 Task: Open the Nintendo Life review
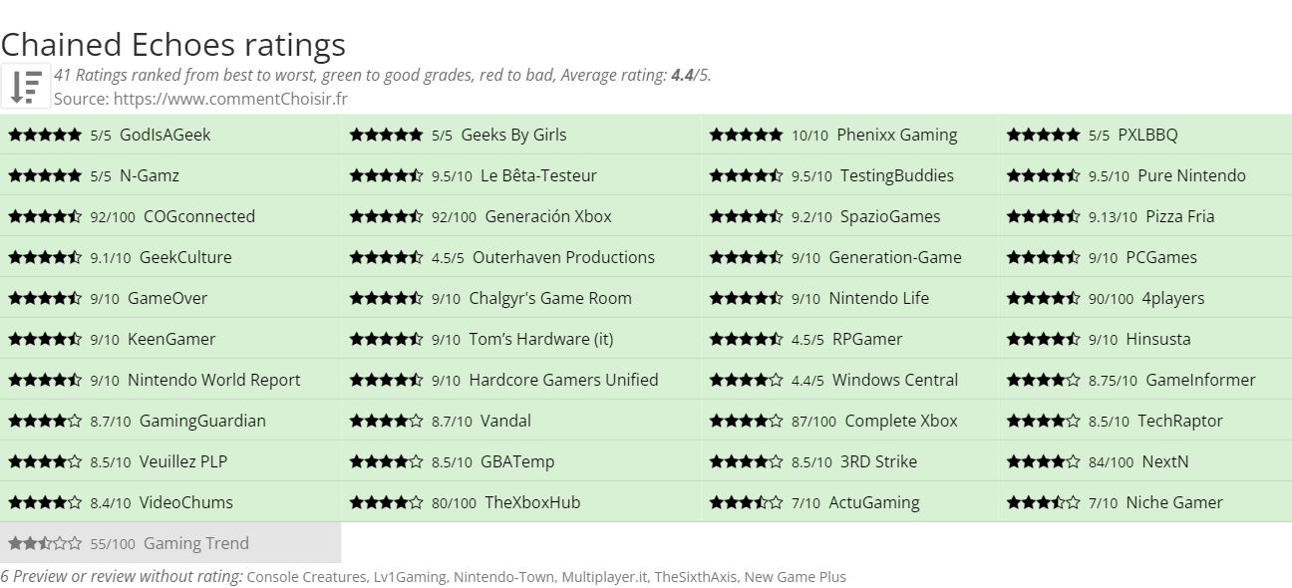point(879,298)
